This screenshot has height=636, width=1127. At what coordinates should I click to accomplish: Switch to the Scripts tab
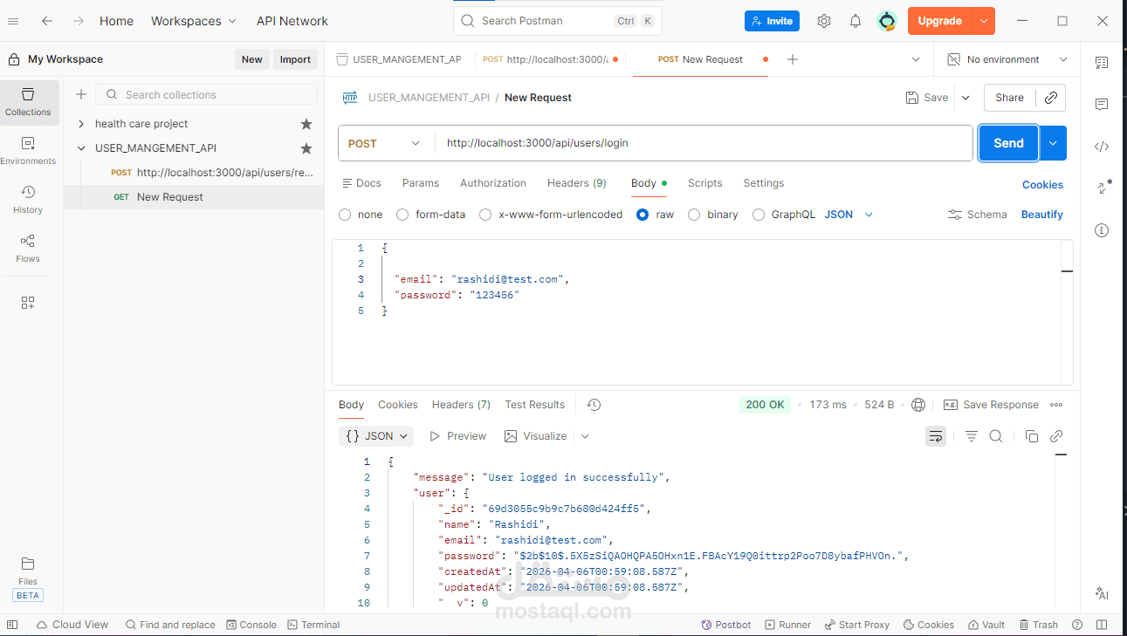705,183
